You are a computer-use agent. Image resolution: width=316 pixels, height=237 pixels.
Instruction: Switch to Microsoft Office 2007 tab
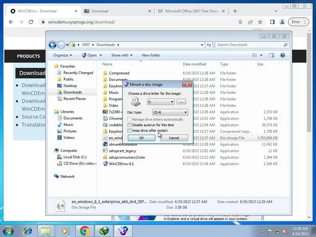click(x=191, y=11)
